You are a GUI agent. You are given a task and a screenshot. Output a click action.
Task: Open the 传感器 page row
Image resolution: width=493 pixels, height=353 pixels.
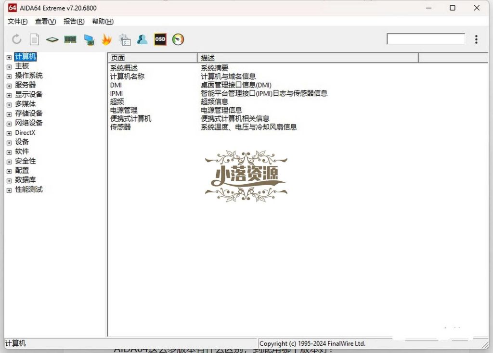[x=120, y=127]
